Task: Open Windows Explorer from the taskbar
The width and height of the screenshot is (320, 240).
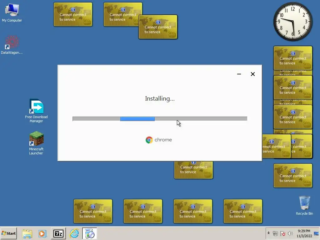Action: [27, 233]
